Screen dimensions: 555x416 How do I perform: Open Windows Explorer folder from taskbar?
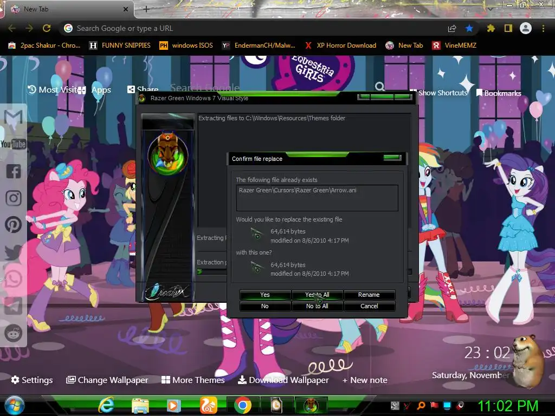pyautogui.click(x=140, y=405)
